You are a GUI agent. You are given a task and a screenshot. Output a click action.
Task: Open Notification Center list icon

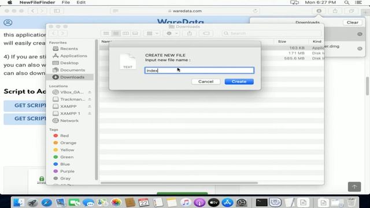pyautogui.click(x=358, y=2)
